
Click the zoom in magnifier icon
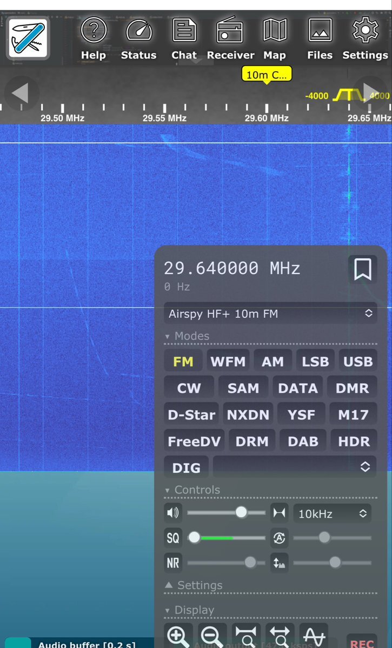178,636
